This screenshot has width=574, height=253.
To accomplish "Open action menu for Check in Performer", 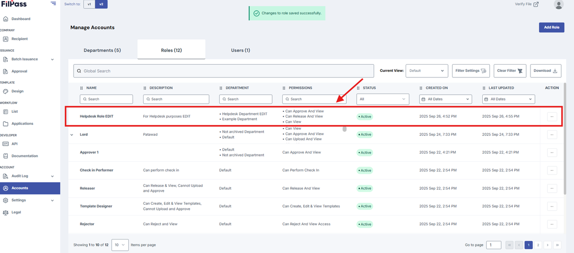I will coord(552,170).
